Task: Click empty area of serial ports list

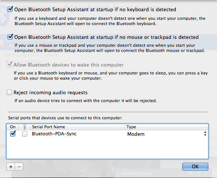Action: point(107,148)
